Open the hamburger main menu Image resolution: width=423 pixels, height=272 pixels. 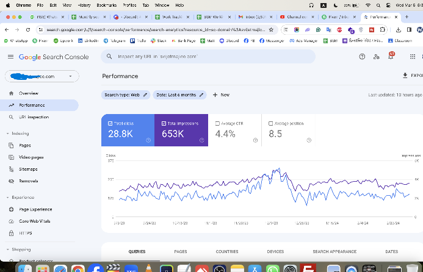coord(10,57)
